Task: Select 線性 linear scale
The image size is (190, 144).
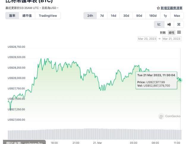Action: pos(172,33)
